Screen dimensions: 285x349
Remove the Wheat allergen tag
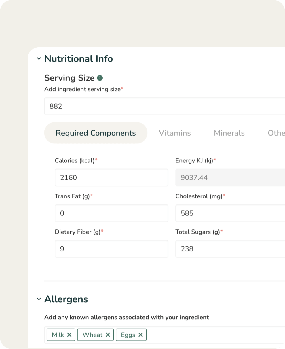[x=108, y=335]
